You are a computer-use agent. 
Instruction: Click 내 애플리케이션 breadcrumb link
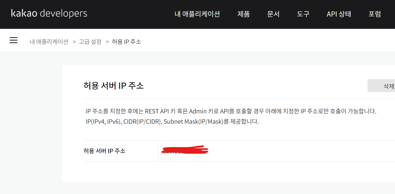click(x=49, y=42)
